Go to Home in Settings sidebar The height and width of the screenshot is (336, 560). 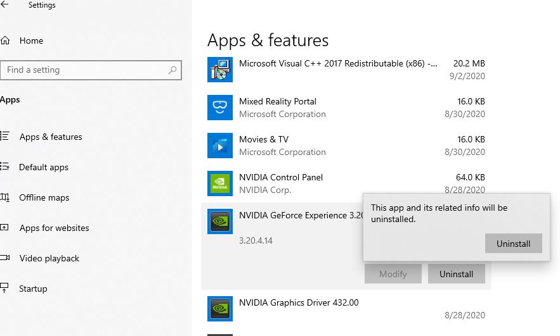(31, 40)
